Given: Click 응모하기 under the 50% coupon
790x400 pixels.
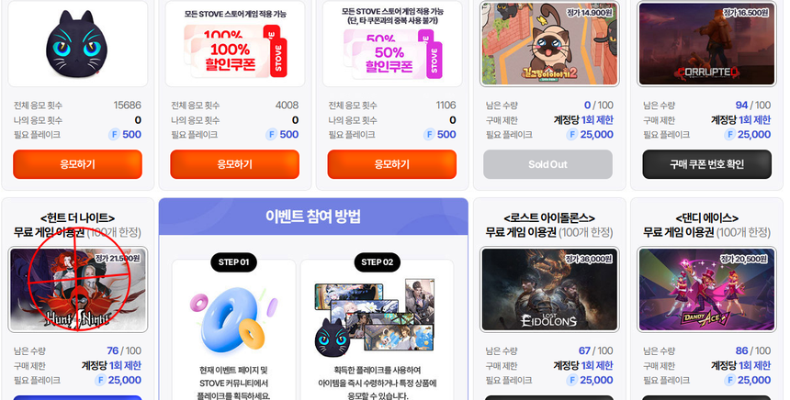Looking at the screenshot, I should point(392,164).
